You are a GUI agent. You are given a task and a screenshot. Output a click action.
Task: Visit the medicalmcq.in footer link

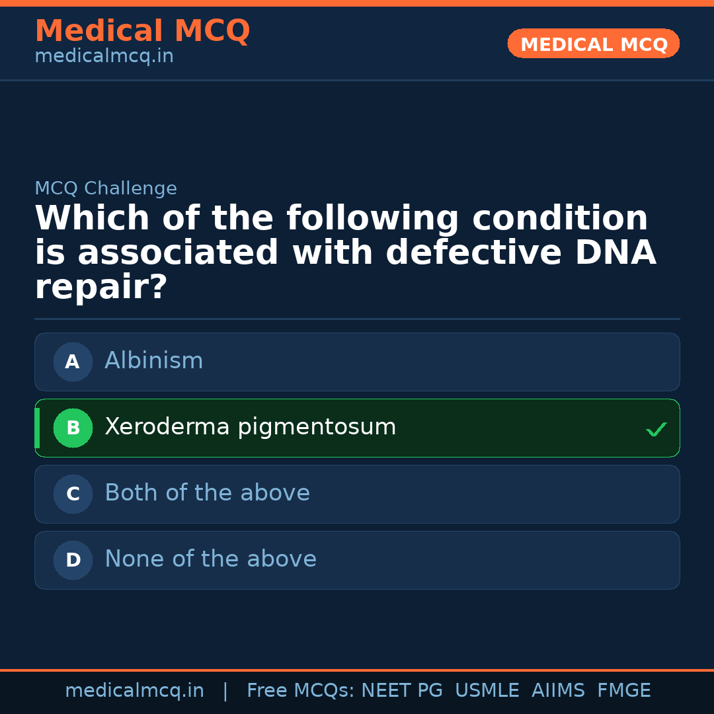click(x=135, y=690)
